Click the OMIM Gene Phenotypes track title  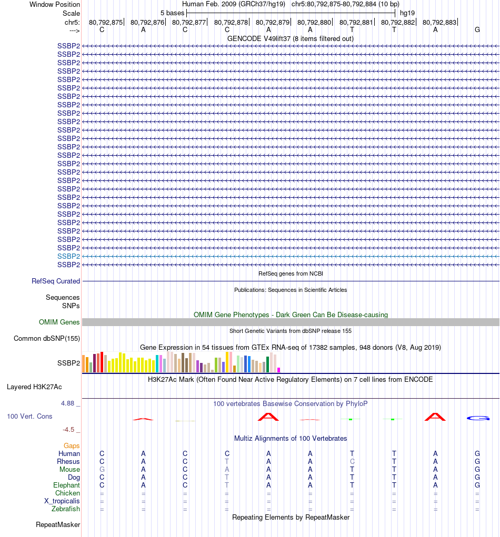pyautogui.click(x=291, y=315)
